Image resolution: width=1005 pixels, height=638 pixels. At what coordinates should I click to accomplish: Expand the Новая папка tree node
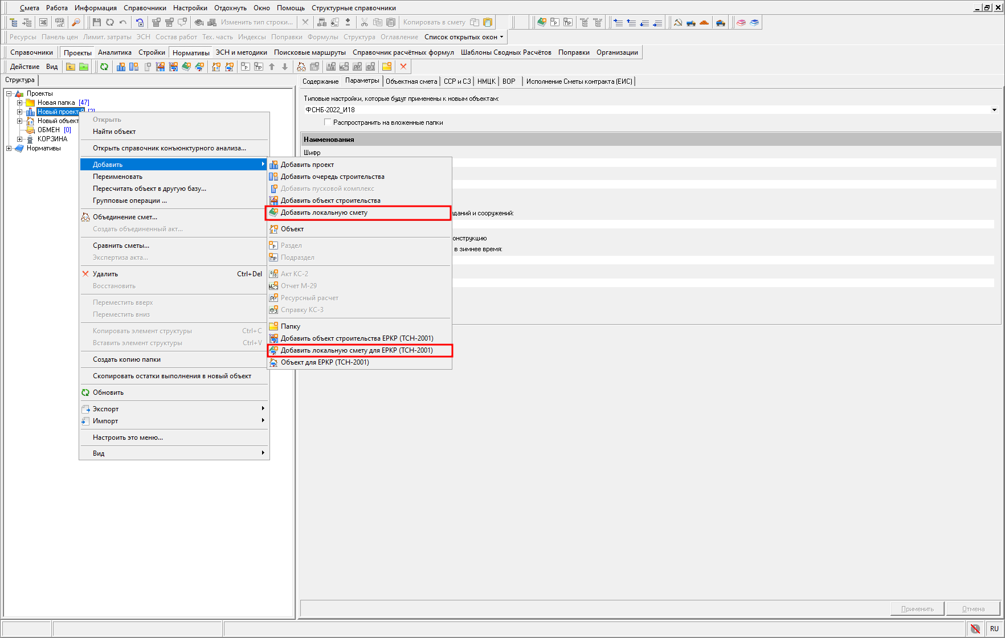(20, 103)
